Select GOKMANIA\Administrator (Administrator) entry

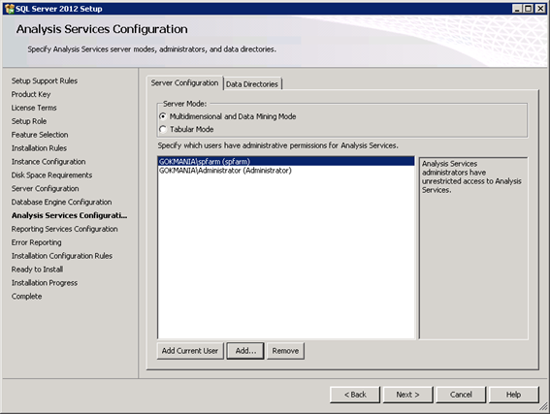click(x=286, y=171)
